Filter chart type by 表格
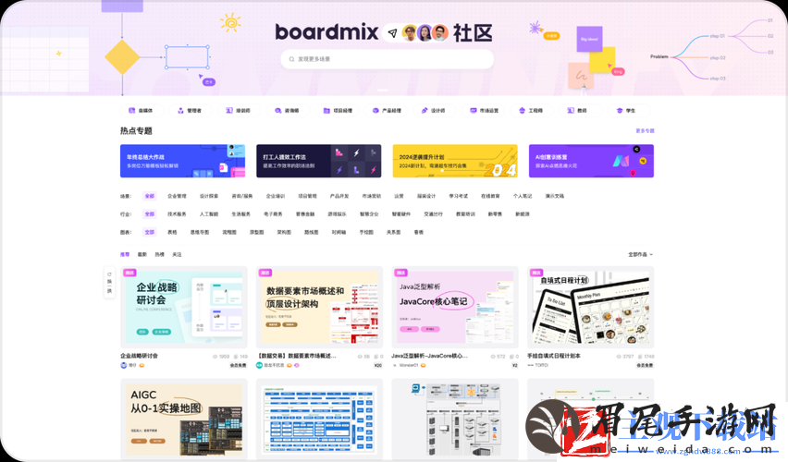 [x=172, y=233]
